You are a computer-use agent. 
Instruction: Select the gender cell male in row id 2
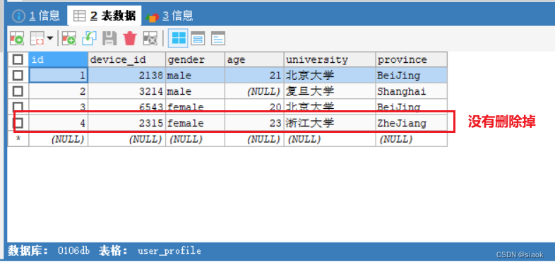pos(195,91)
